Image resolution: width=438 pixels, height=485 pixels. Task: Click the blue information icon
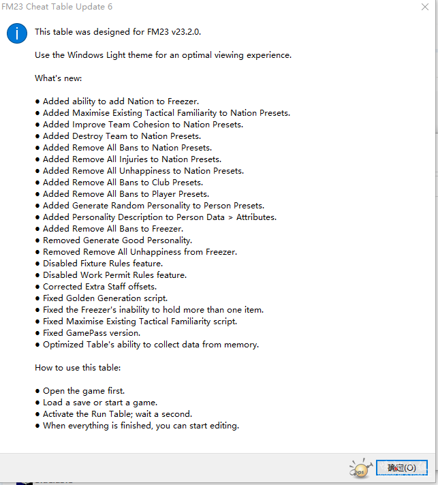click(x=17, y=33)
